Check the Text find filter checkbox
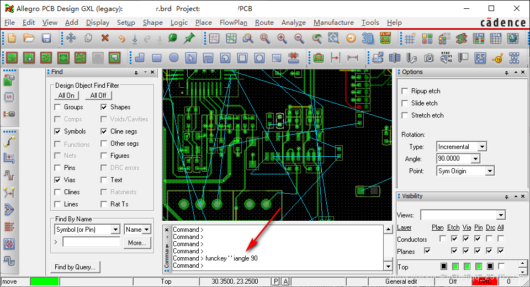Image resolution: width=530 pixels, height=287 pixels. click(104, 180)
